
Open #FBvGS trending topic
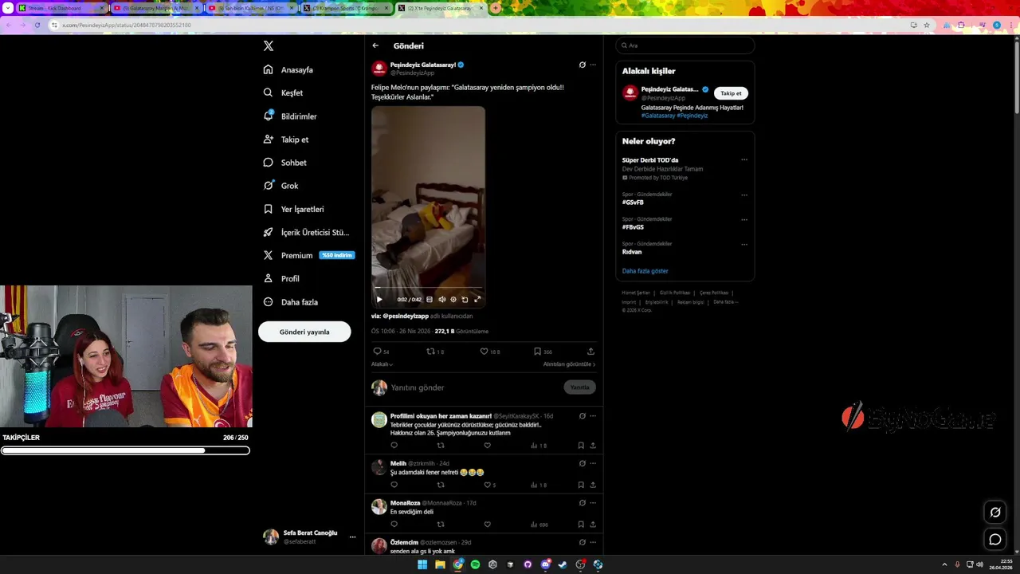[x=633, y=227]
